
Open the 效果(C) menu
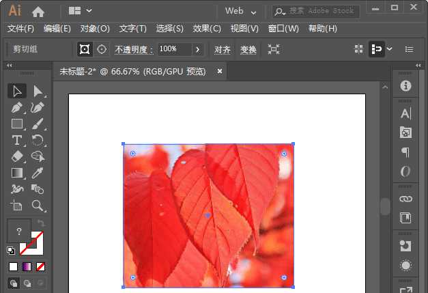[x=207, y=29]
